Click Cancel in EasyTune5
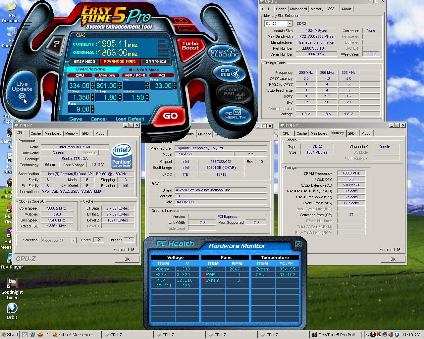Screen dimensions: 424x339 click(98, 119)
